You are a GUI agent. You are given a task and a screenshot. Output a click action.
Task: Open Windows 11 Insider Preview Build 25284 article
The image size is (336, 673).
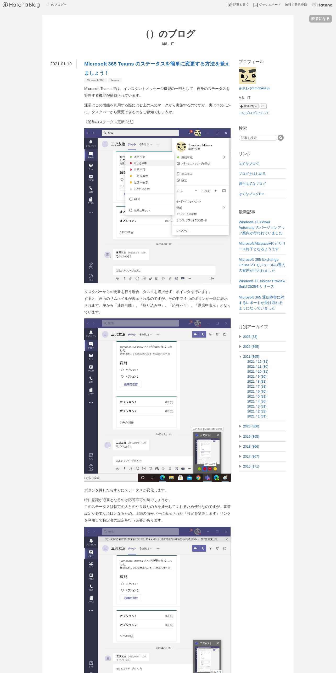pyautogui.click(x=262, y=284)
